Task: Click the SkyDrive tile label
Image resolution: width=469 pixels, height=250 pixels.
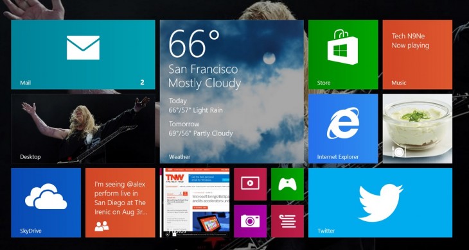Action: (x=30, y=231)
